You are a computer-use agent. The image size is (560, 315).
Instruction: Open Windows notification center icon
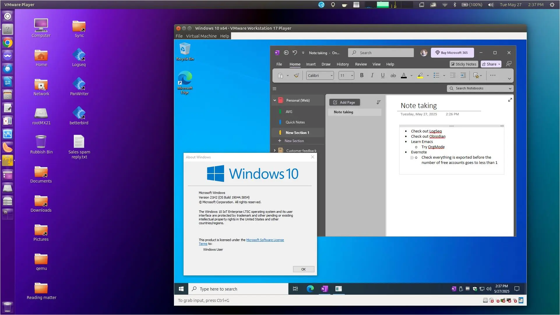point(517,289)
